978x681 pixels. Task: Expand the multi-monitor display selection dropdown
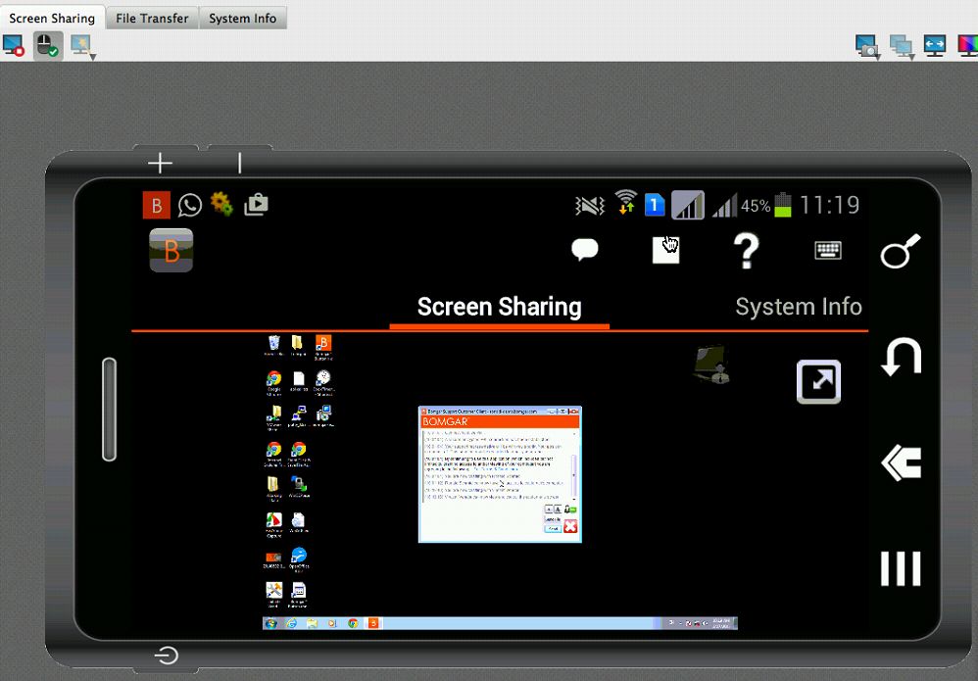click(901, 46)
